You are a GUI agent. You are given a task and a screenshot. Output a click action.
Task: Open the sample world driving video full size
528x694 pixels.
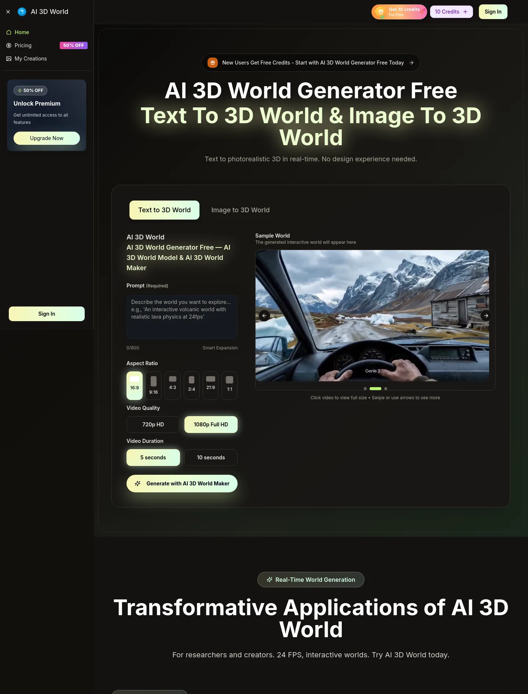tap(372, 316)
